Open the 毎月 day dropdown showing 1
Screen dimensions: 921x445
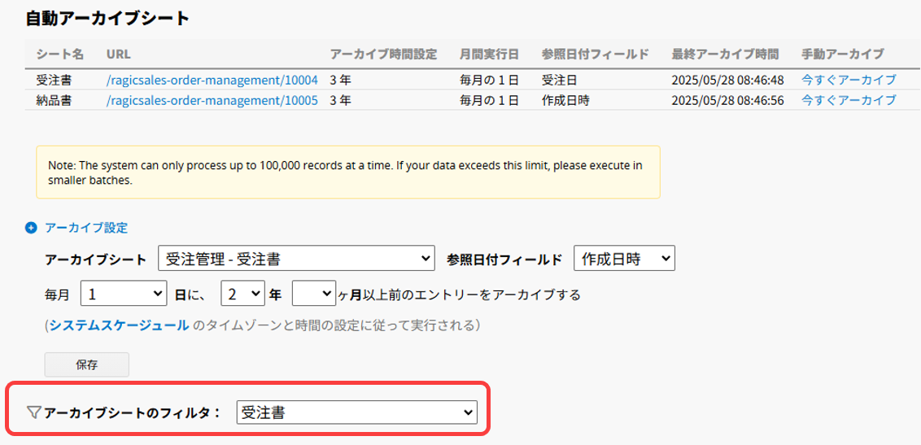[x=124, y=294]
